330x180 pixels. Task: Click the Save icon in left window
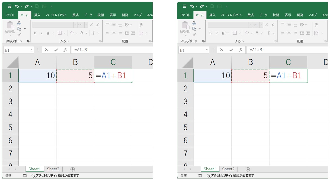pos(9,6)
